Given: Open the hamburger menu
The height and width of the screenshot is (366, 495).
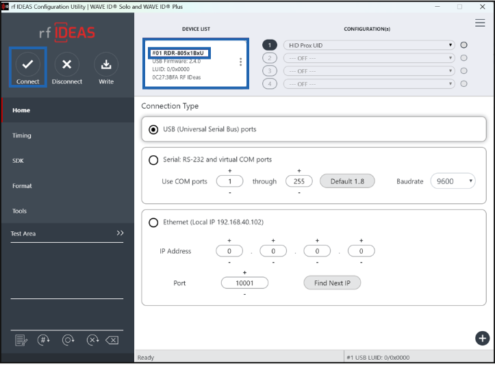Looking at the screenshot, I should (480, 23).
